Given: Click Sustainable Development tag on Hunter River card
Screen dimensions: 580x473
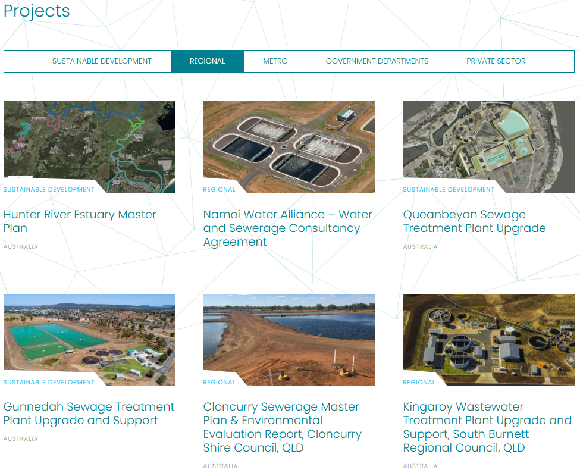Looking at the screenshot, I should [49, 190].
